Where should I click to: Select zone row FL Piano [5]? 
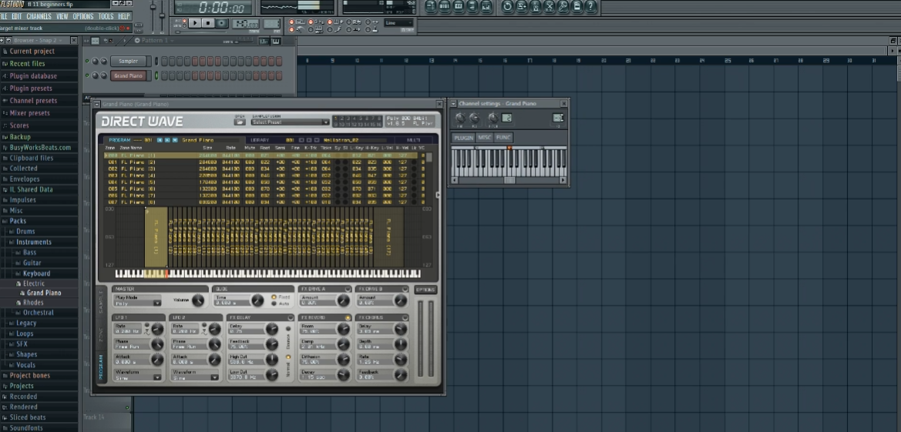266,182
